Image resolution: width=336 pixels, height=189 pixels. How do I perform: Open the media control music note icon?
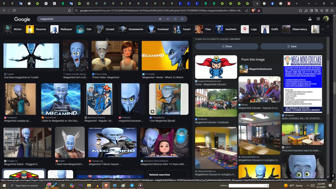306,10
